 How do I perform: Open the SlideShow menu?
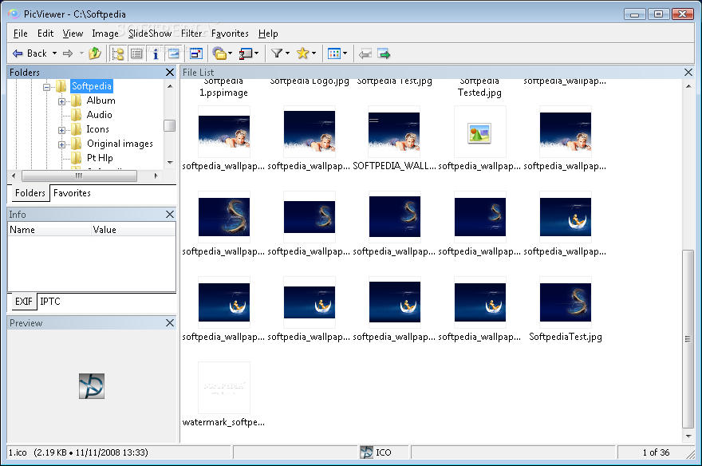(150, 34)
